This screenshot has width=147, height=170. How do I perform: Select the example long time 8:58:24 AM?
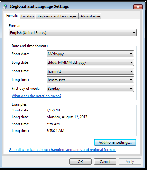pos(55,131)
